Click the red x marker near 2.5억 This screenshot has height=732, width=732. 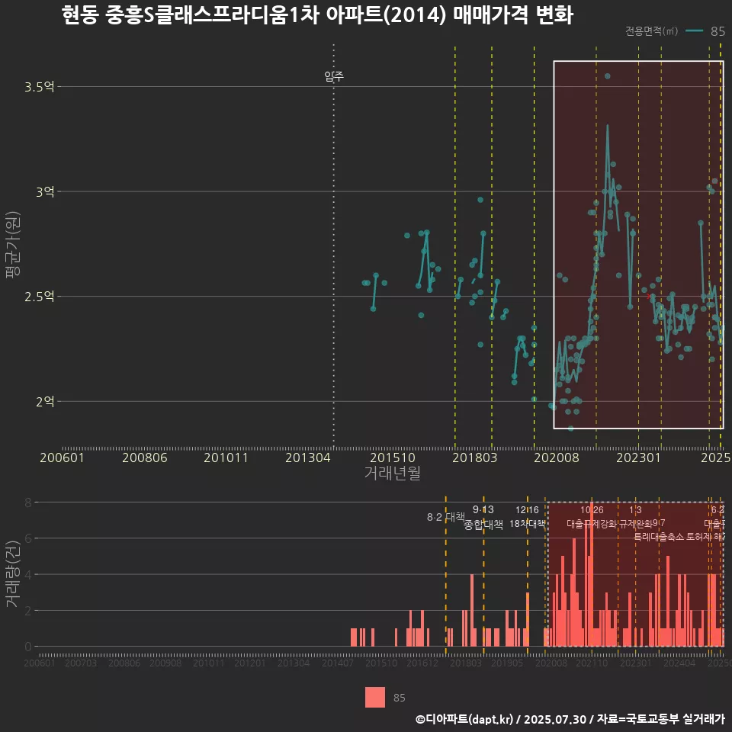[648, 297]
